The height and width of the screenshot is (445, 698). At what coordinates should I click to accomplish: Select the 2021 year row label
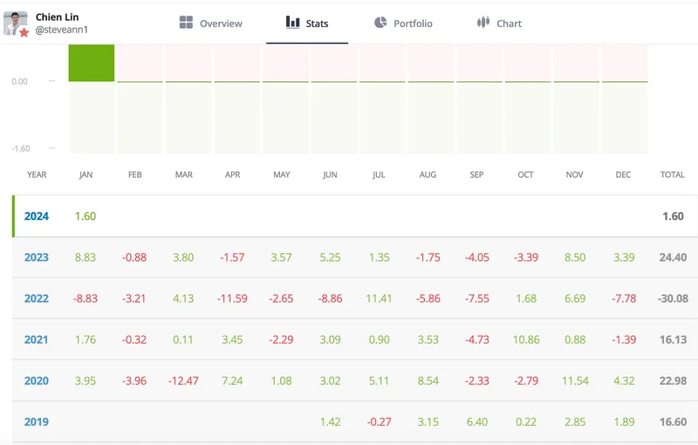point(37,339)
